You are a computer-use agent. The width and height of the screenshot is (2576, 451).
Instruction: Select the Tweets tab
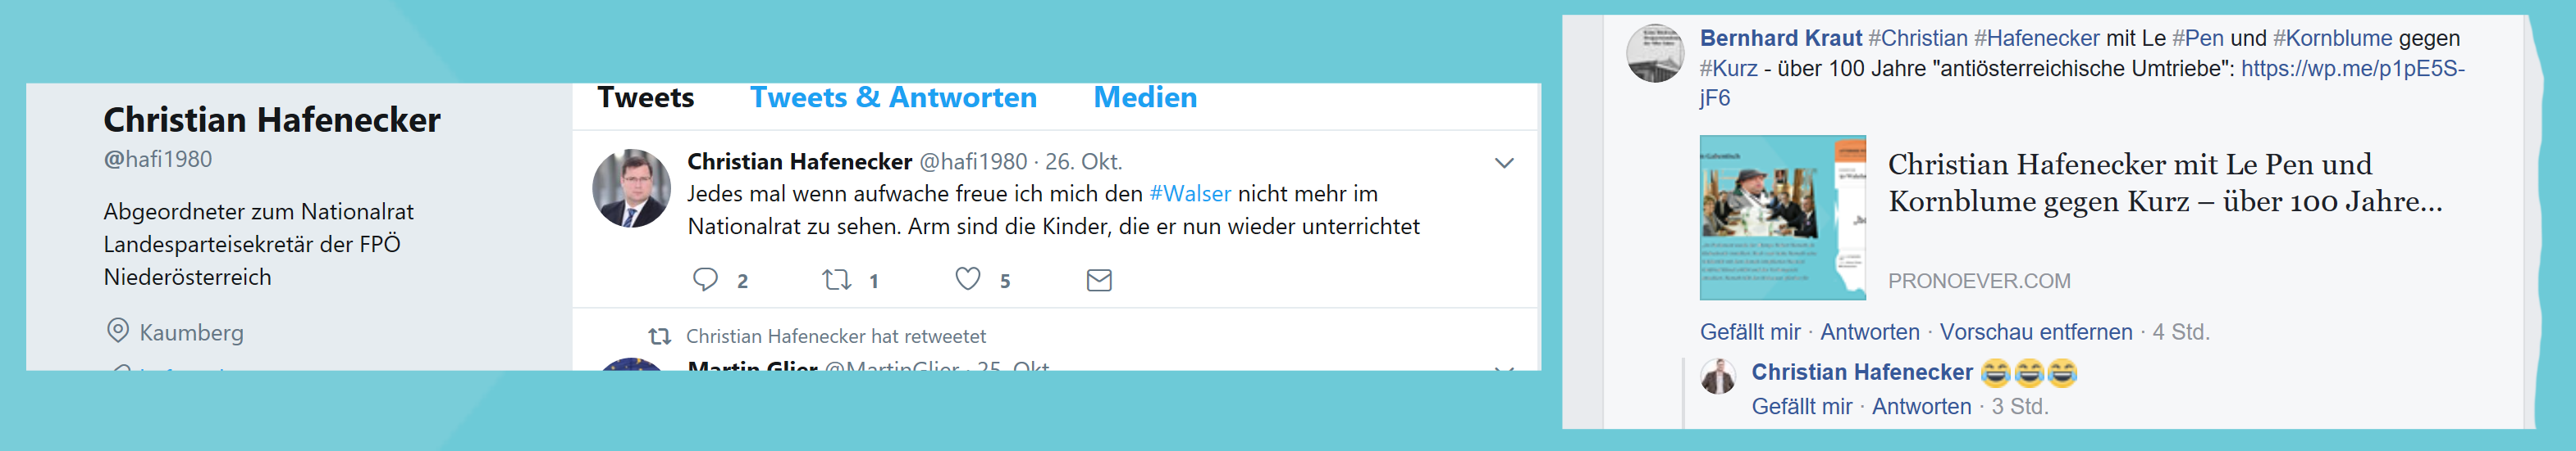pyautogui.click(x=645, y=97)
